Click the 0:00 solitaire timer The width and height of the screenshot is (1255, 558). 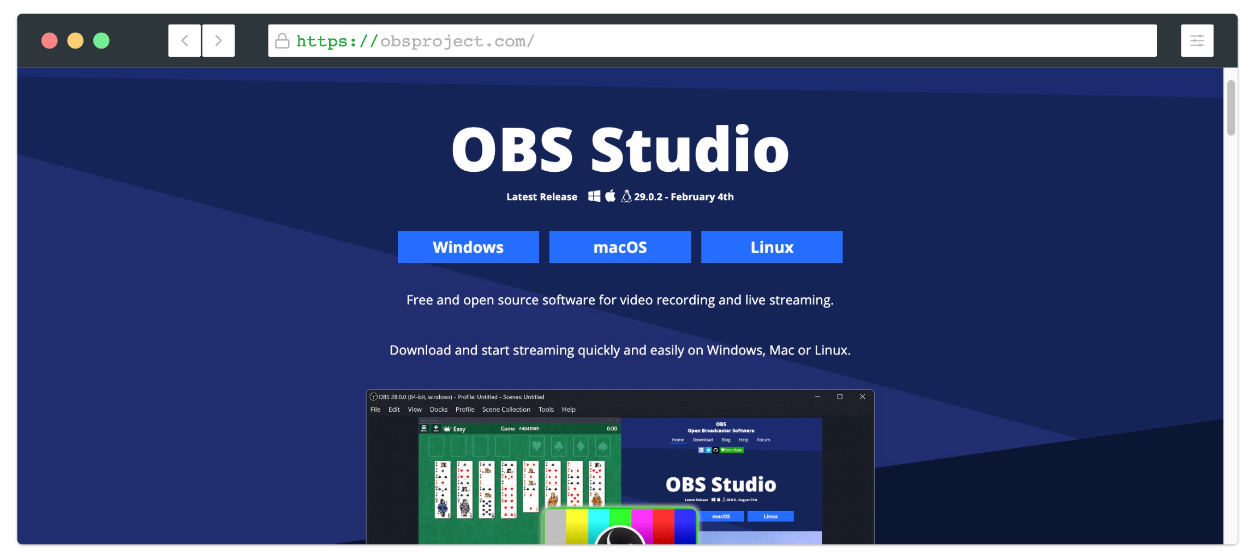tap(612, 429)
